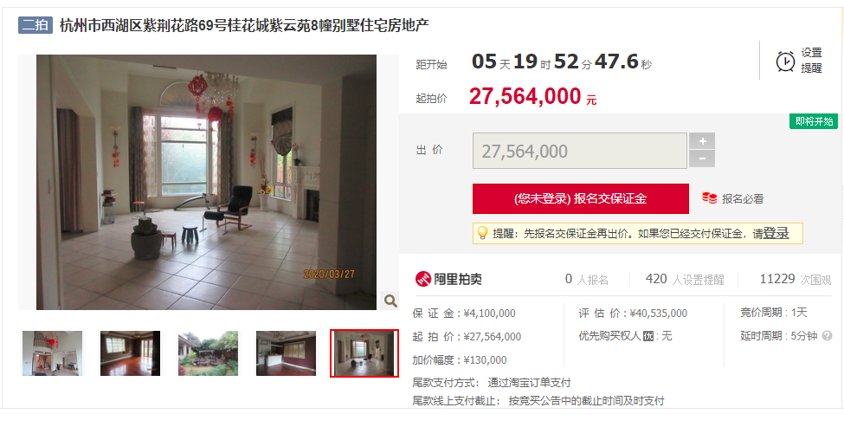
Task: Click the alarm clock reminder icon
Action: (785, 61)
